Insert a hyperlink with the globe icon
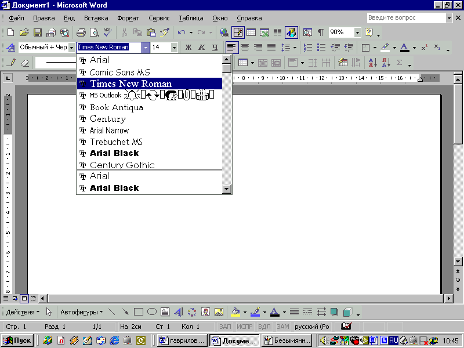Screen dimensions: 464x348 (224, 32)
